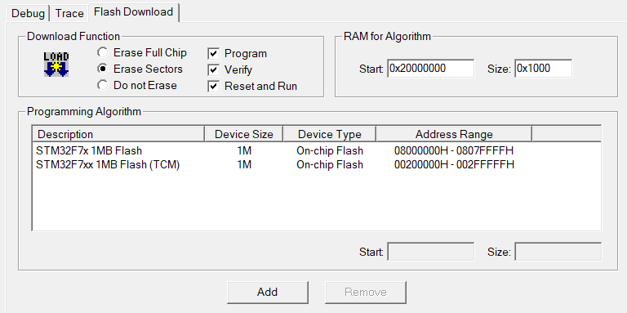Screen dimensions: 627x313
Task: Sort by Device Size column header
Action: pos(244,134)
